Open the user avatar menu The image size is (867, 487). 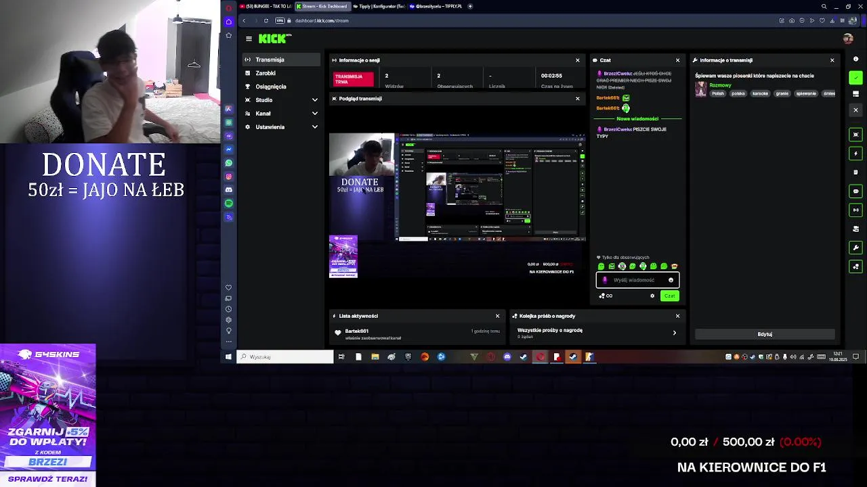click(x=847, y=39)
